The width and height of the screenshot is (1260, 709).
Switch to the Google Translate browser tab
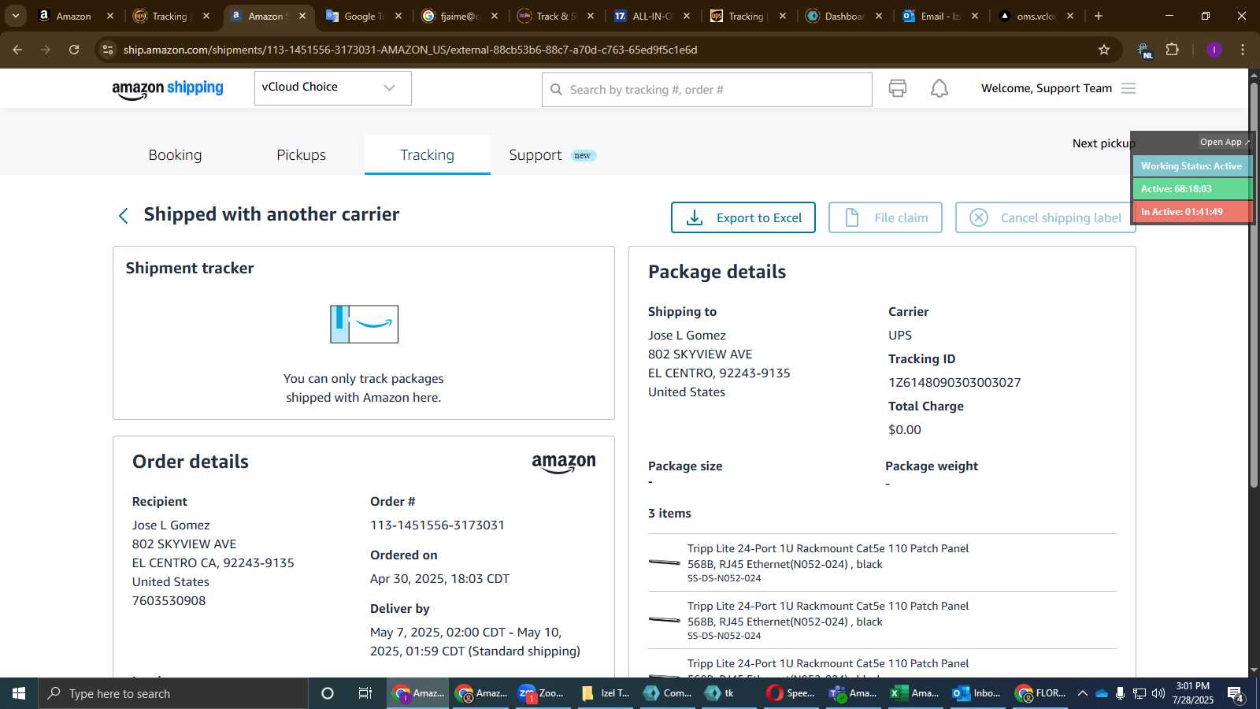[x=364, y=16]
